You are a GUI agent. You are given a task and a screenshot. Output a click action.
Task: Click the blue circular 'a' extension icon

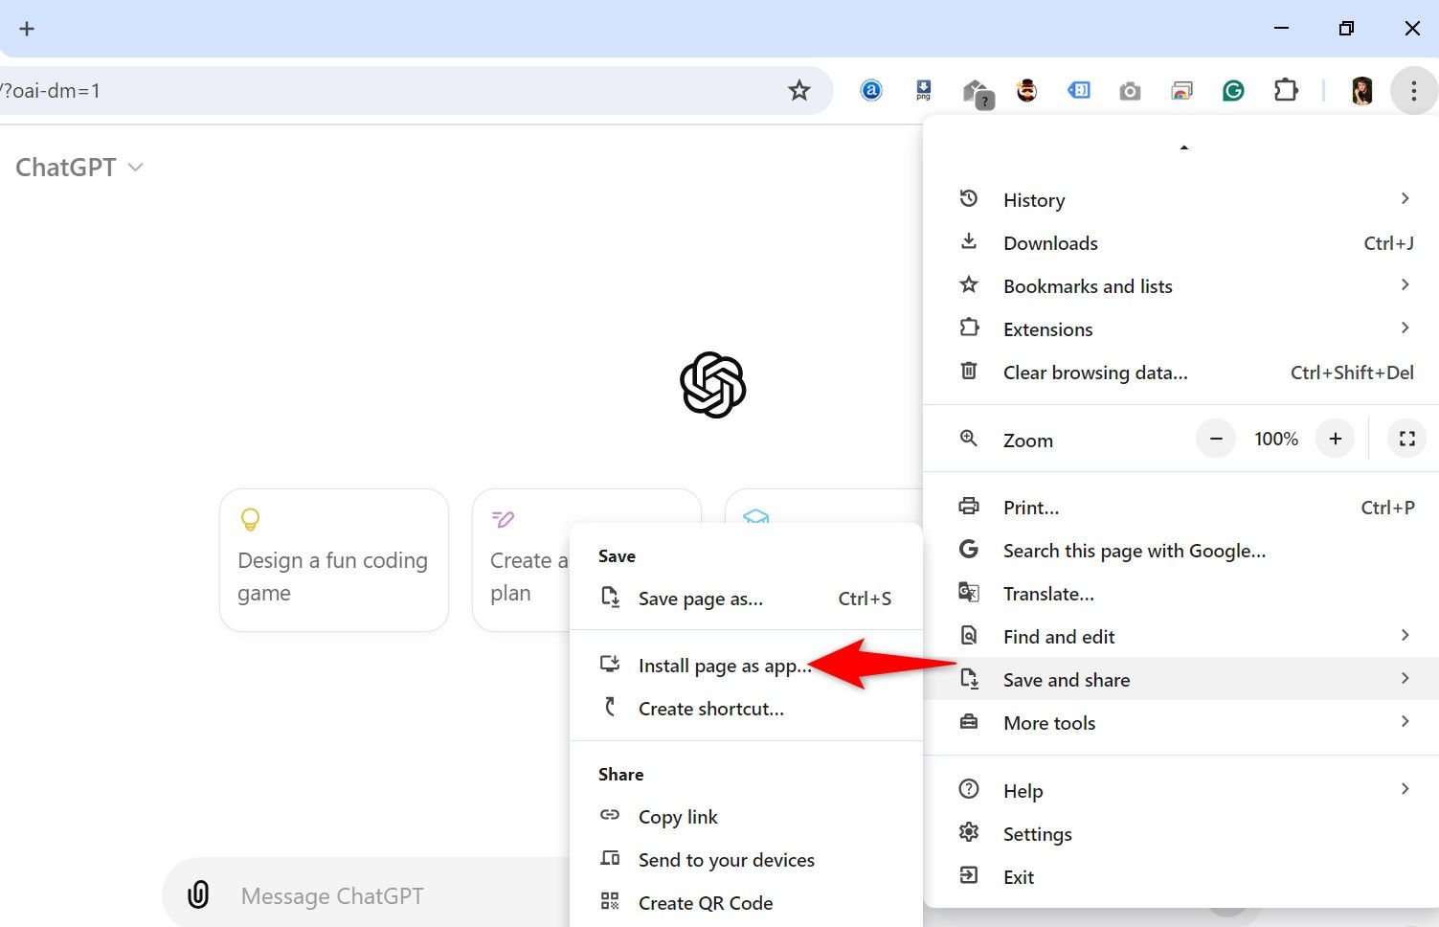click(871, 90)
